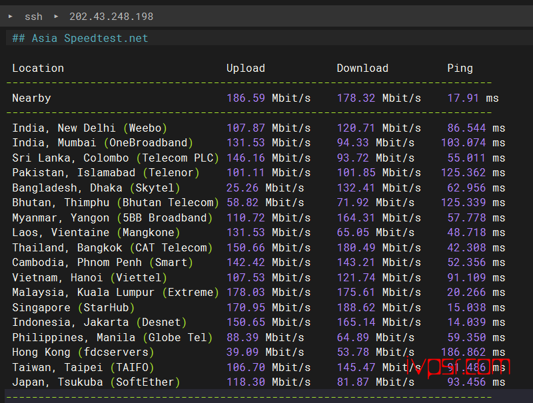This screenshot has width=533, height=403.
Task: Select Nearby download value 178.32
Action: (356, 98)
